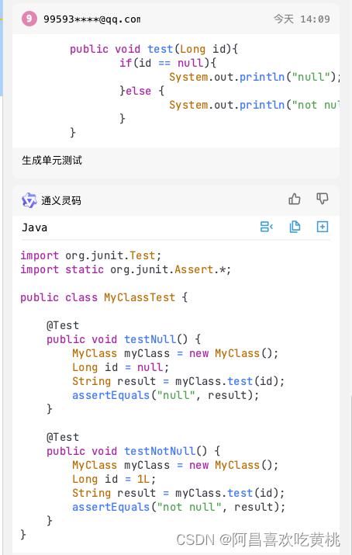Click the Long id = null line
This screenshot has width=352, height=555.
(x=120, y=367)
